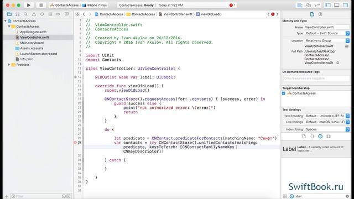Image resolution: width=354 pixels, height=199 pixels.
Task: Click the library filter field
Action: tap(319, 196)
